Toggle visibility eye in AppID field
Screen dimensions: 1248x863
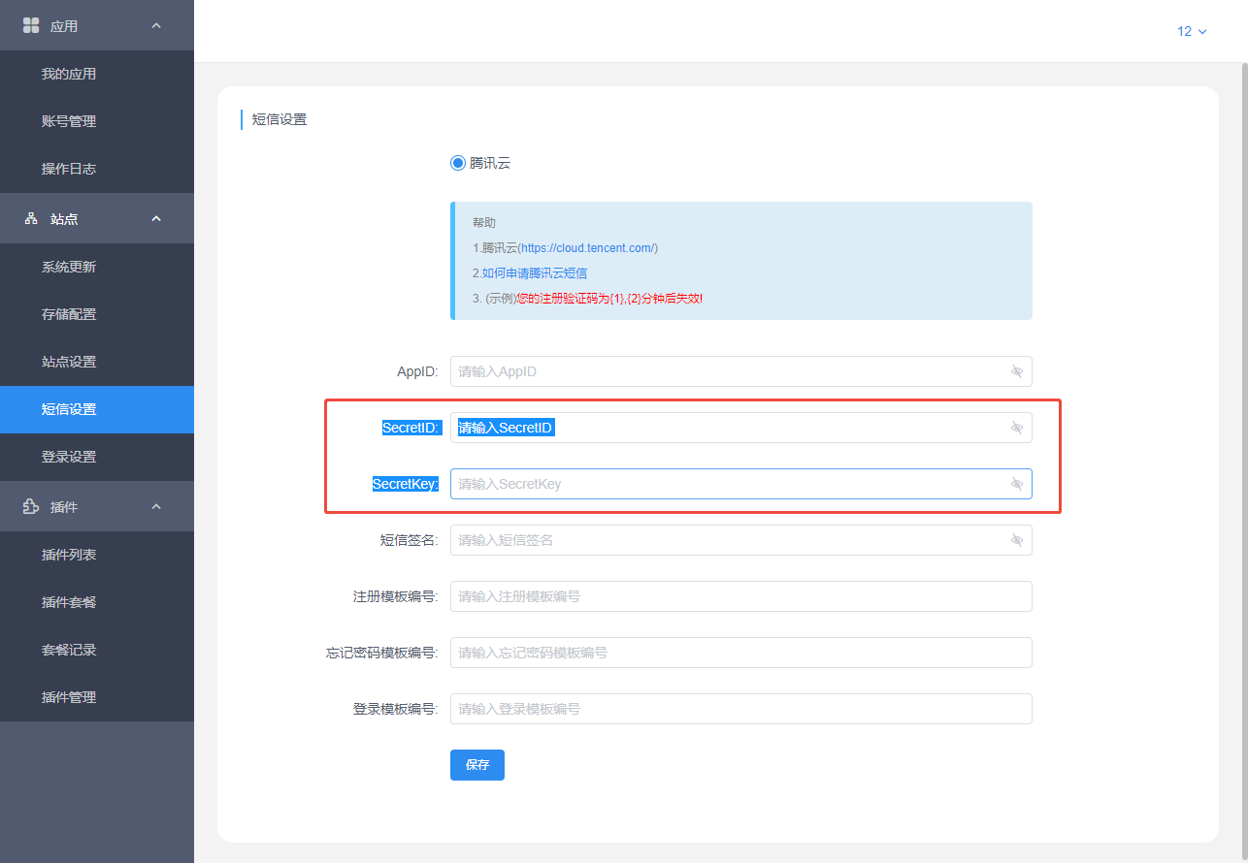[1017, 371]
